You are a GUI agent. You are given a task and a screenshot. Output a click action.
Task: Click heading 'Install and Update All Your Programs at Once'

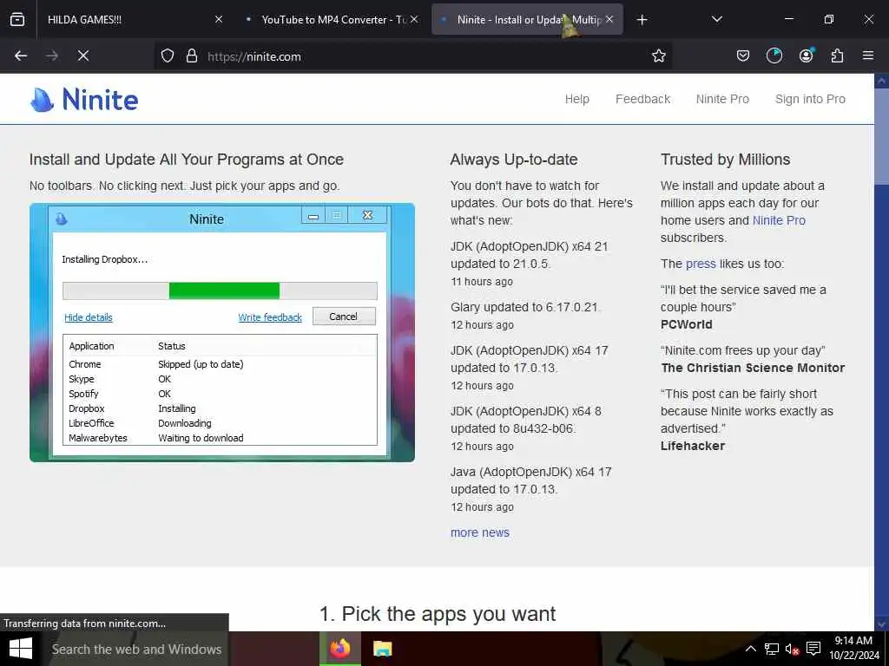pyautogui.click(x=186, y=160)
